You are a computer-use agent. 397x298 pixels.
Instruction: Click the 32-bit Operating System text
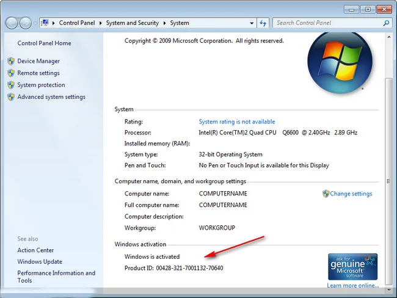(x=230, y=154)
